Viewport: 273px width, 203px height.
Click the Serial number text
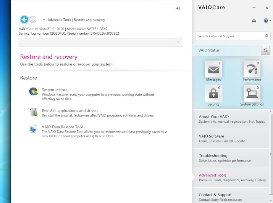(x=94, y=34)
